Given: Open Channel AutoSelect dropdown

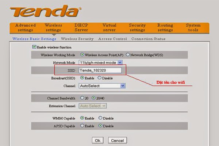Looking at the screenshot, I should (102, 86).
